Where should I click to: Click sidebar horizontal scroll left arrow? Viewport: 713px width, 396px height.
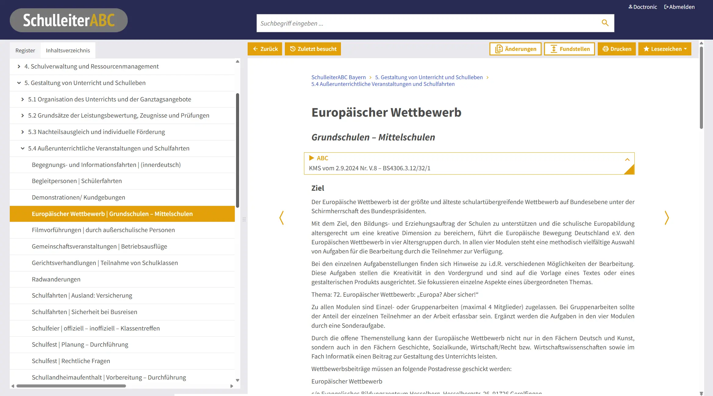click(x=13, y=386)
